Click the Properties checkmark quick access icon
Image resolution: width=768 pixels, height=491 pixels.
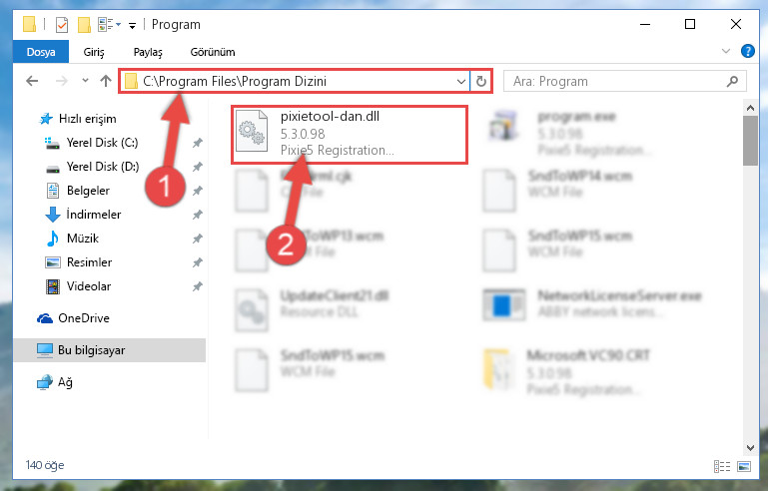pyautogui.click(x=62, y=25)
